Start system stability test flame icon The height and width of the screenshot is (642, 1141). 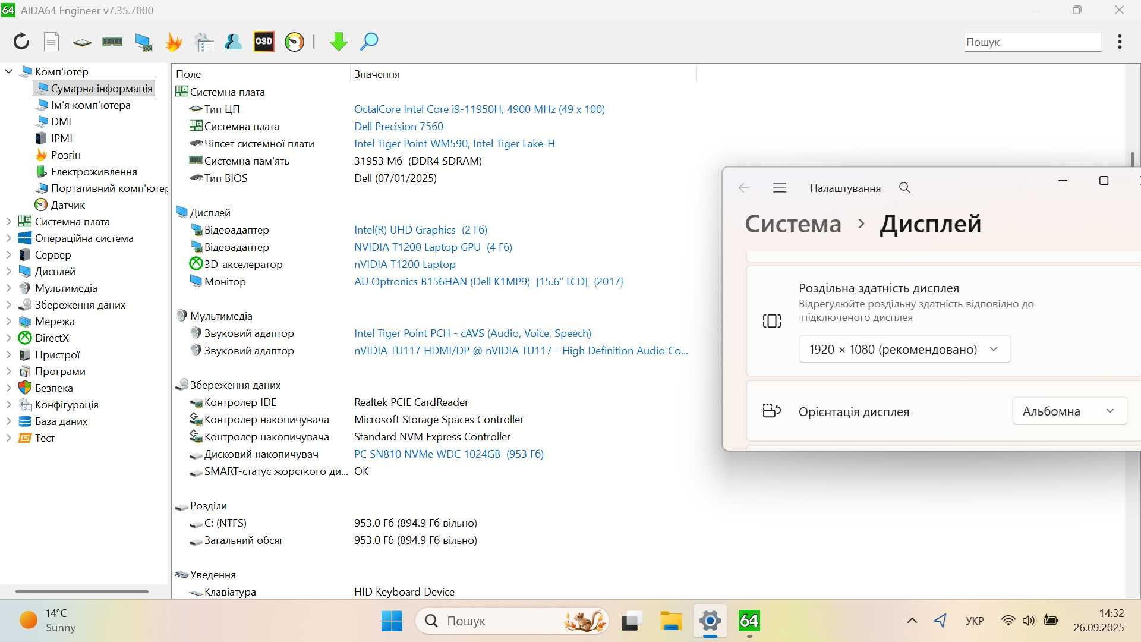click(x=174, y=42)
